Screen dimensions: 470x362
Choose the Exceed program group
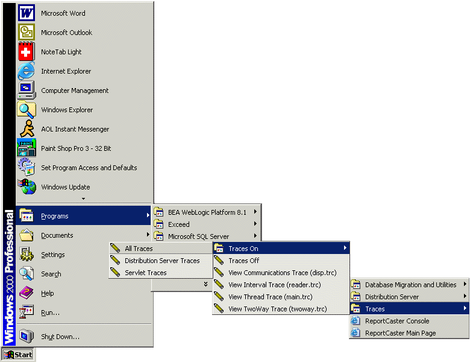pos(207,224)
